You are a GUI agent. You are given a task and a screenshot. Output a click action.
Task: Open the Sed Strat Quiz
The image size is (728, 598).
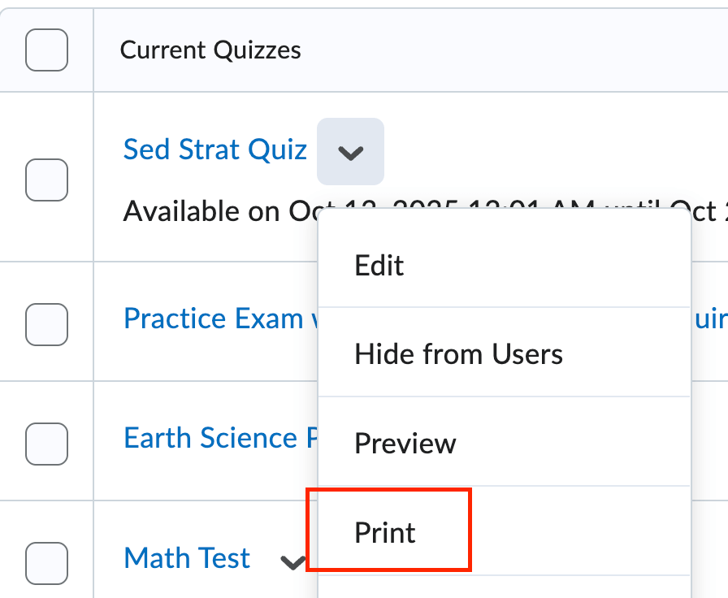pyautogui.click(x=214, y=149)
